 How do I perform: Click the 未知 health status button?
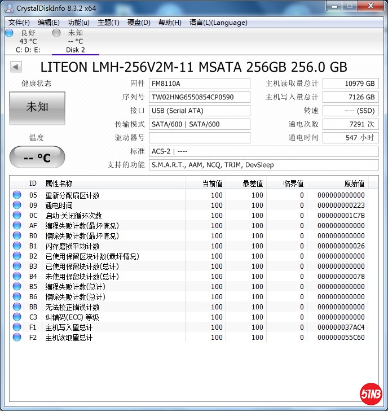[37, 107]
